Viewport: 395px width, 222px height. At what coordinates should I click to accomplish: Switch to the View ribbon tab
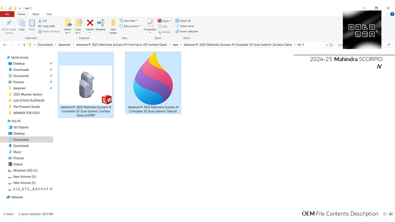49,14
